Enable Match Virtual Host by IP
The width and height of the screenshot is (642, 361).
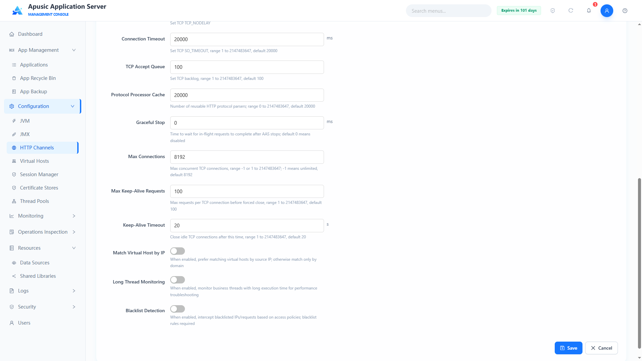click(x=178, y=251)
